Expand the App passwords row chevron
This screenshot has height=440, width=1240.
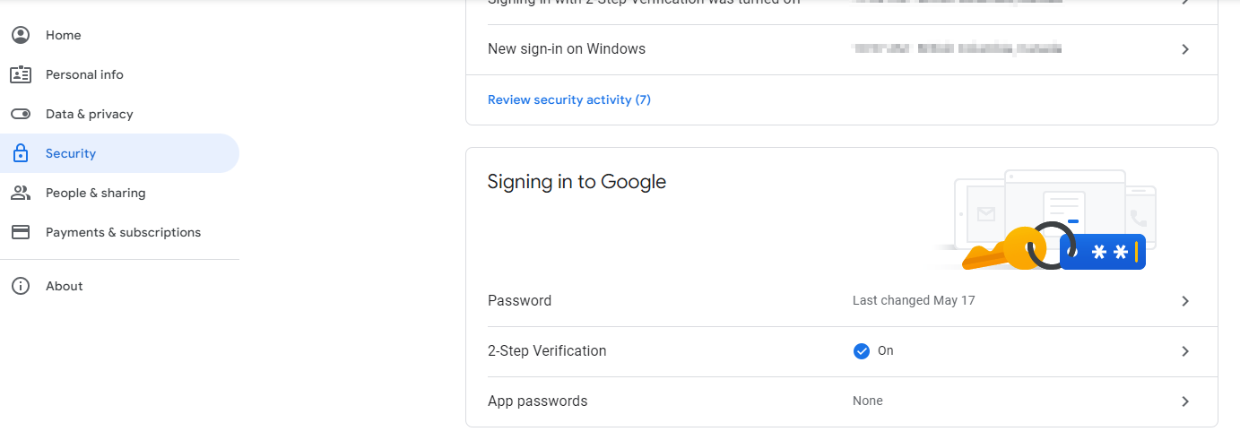1185,401
